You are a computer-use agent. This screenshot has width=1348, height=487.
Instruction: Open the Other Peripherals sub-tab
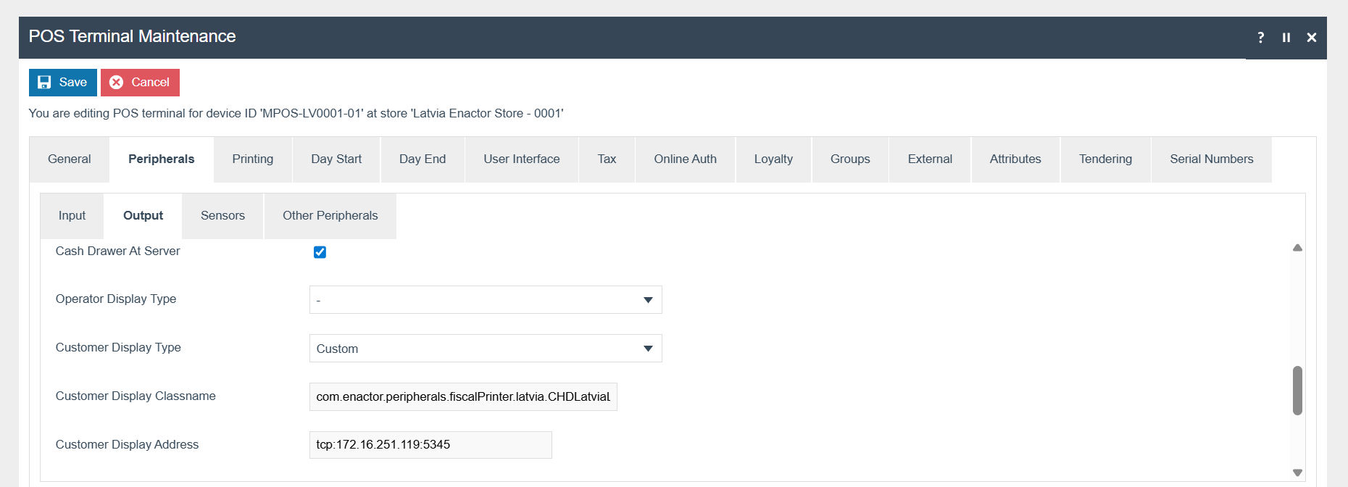coord(330,216)
